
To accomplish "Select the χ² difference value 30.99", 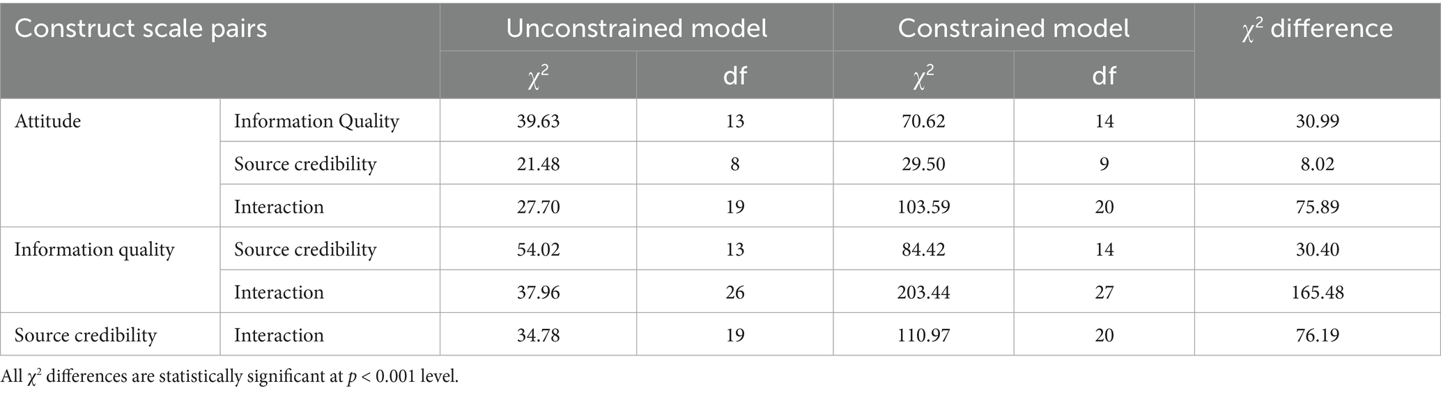I will click(1317, 121).
